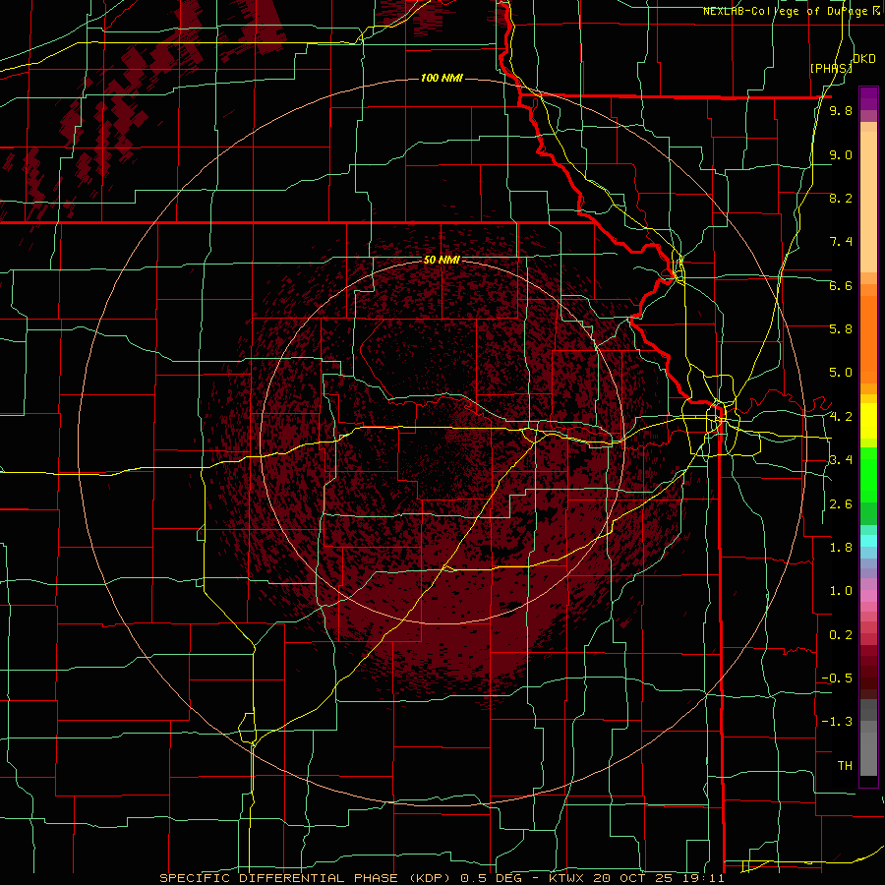The width and height of the screenshot is (885, 885).
Task: Click the pink segment of the color bar
Action: pyautogui.click(x=868, y=596)
